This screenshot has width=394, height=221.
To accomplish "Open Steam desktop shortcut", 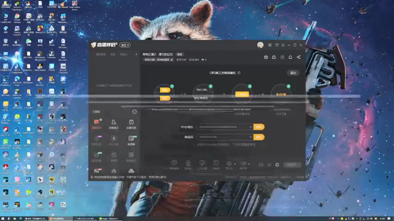I will [52, 42].
